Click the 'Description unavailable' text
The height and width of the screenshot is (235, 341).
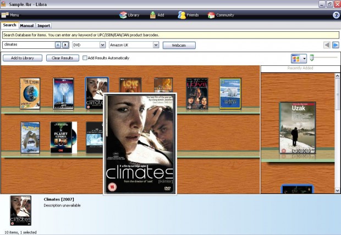[x=62, y=205]
